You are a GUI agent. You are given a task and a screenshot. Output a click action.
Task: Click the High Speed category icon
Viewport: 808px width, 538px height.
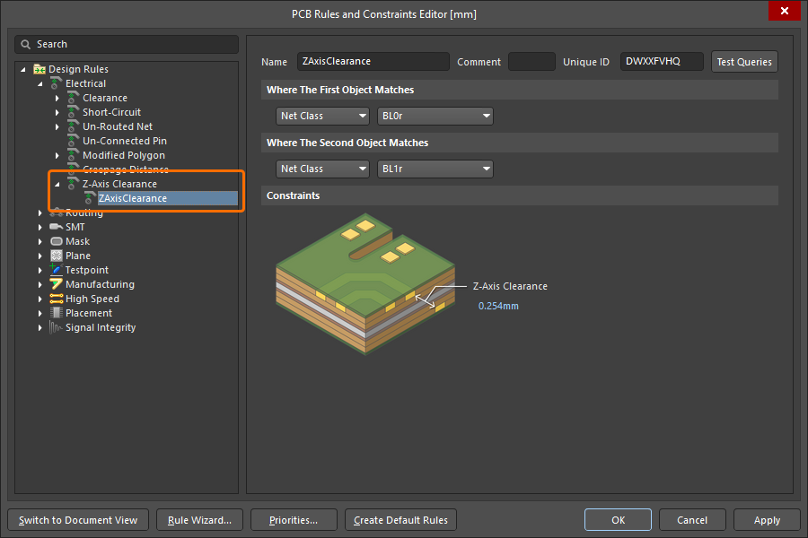point(57,299)
